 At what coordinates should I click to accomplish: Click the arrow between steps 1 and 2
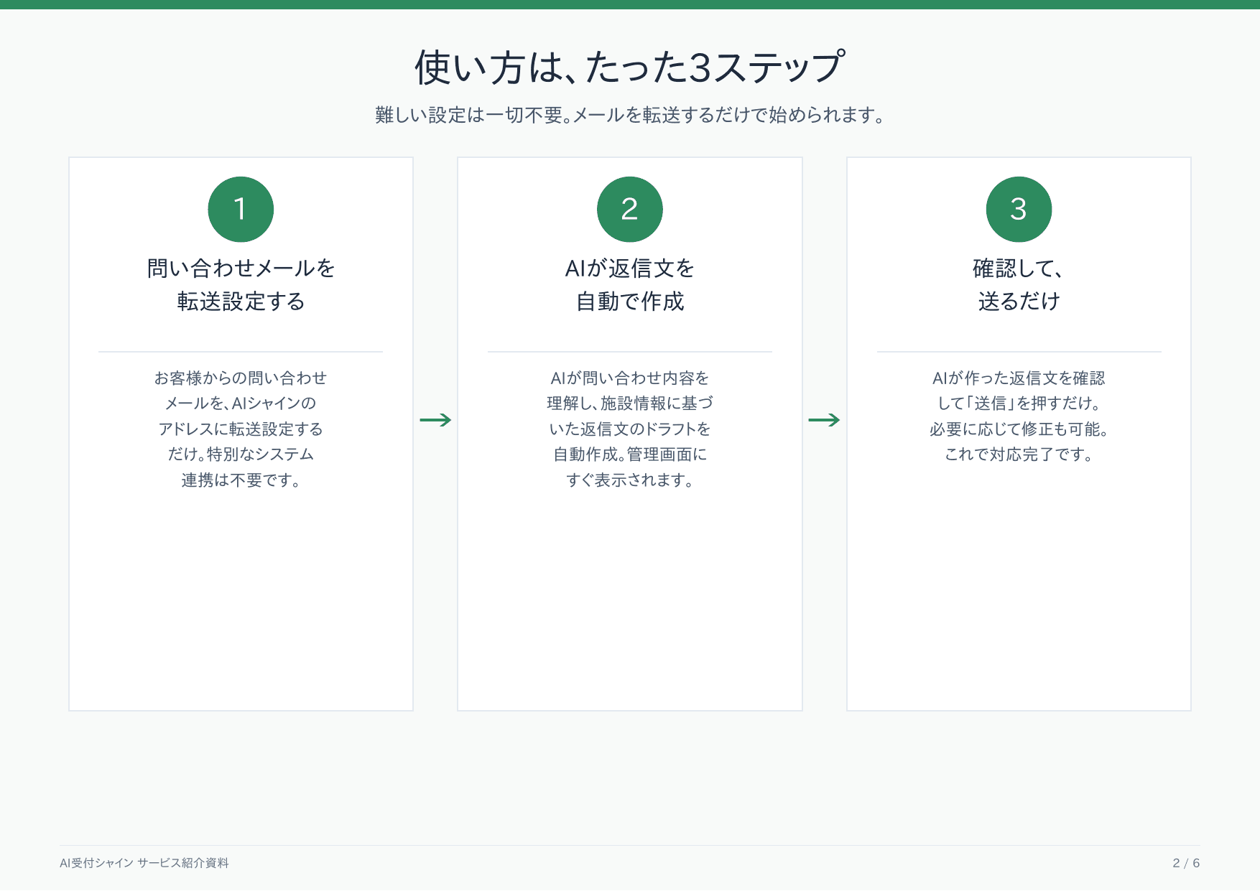click(x=435, y=420)
